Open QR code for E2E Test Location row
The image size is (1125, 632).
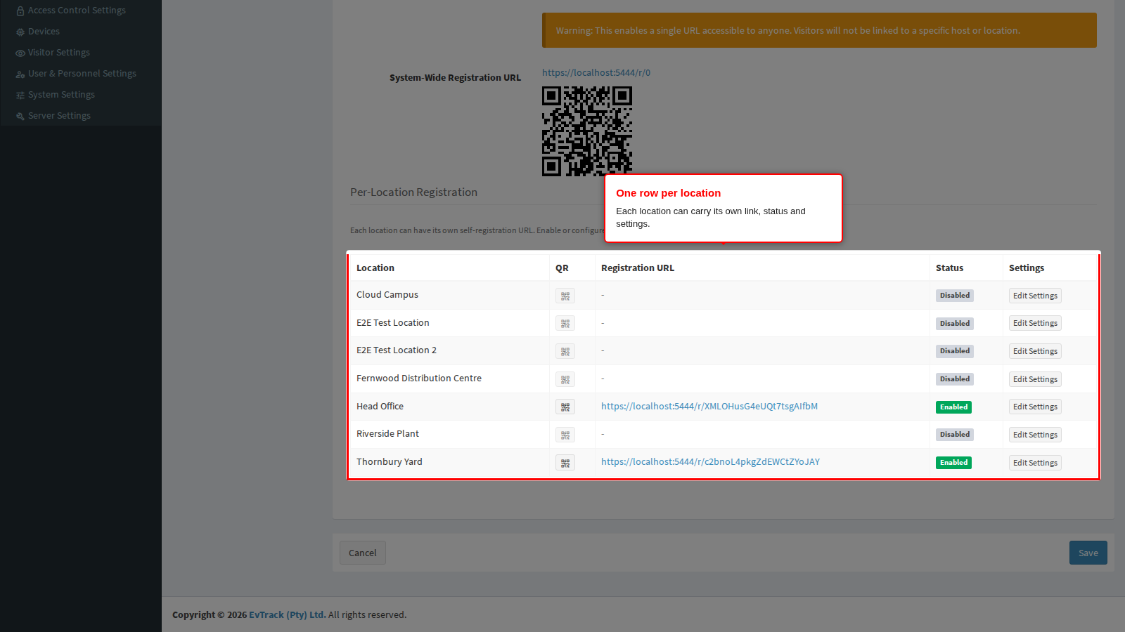coord(565,324)
